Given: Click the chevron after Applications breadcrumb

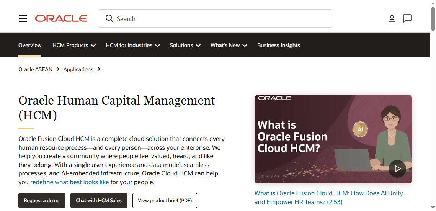Looking at the screenshot, I should click(x=99, y=69).
